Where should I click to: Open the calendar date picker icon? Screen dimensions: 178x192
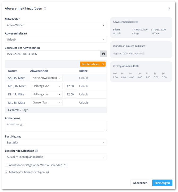tap(103, 54)
